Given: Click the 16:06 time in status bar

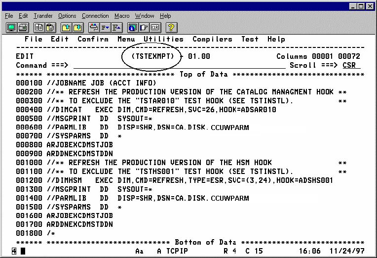Looking at the screenshot, I should 310,251.
